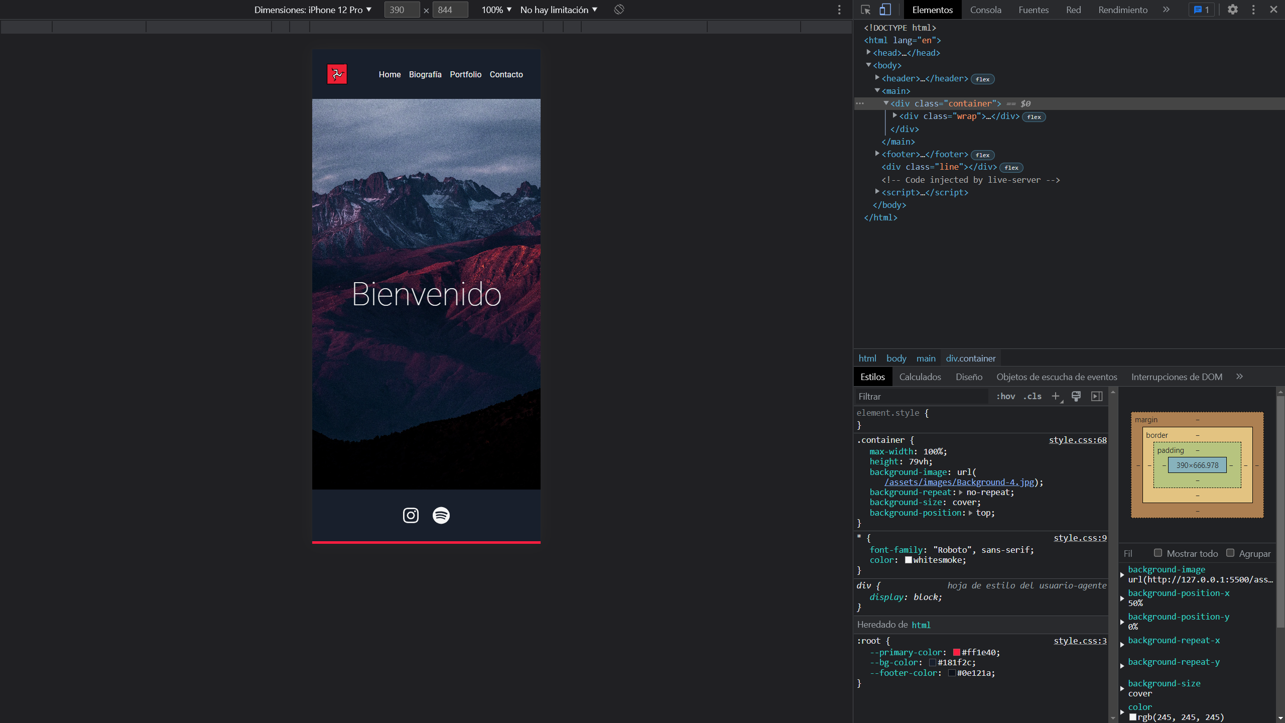Open the issues counter badge
Viewport: 1285px width, 723px height.
[x=1202, y=10]
